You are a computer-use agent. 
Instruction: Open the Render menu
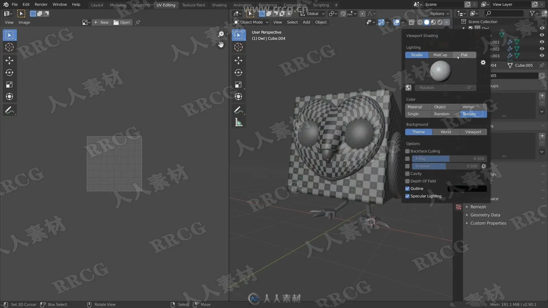tap(41, 5)
